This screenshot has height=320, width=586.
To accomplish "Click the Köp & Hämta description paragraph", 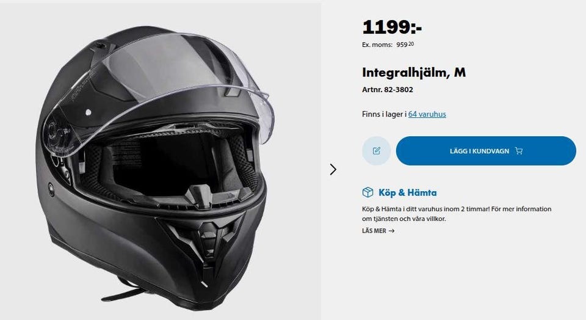I will click(x=457, y=214).
